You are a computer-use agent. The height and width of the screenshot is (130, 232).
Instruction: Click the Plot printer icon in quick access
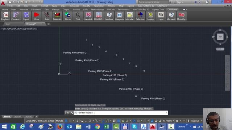(x=26, y=2)
